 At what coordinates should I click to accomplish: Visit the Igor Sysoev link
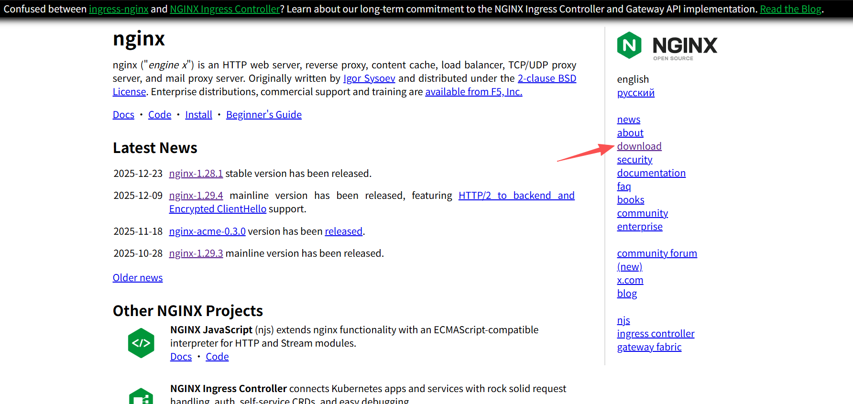coord(369,78)
